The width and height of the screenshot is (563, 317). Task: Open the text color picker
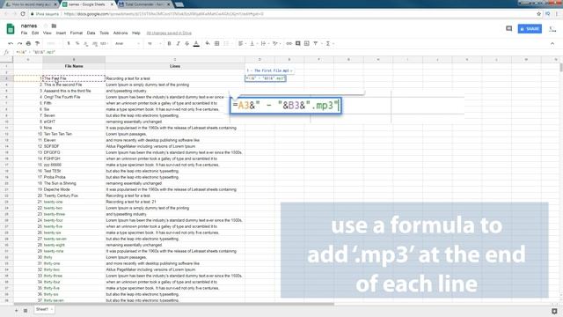click(x=196, y=43)
